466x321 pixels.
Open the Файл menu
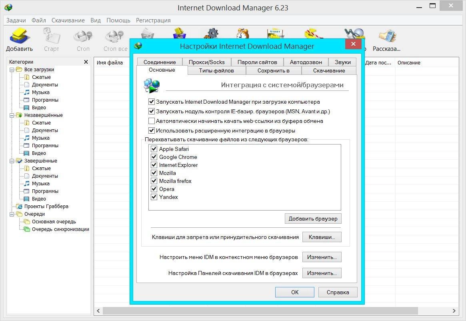(x=39, y=20)
